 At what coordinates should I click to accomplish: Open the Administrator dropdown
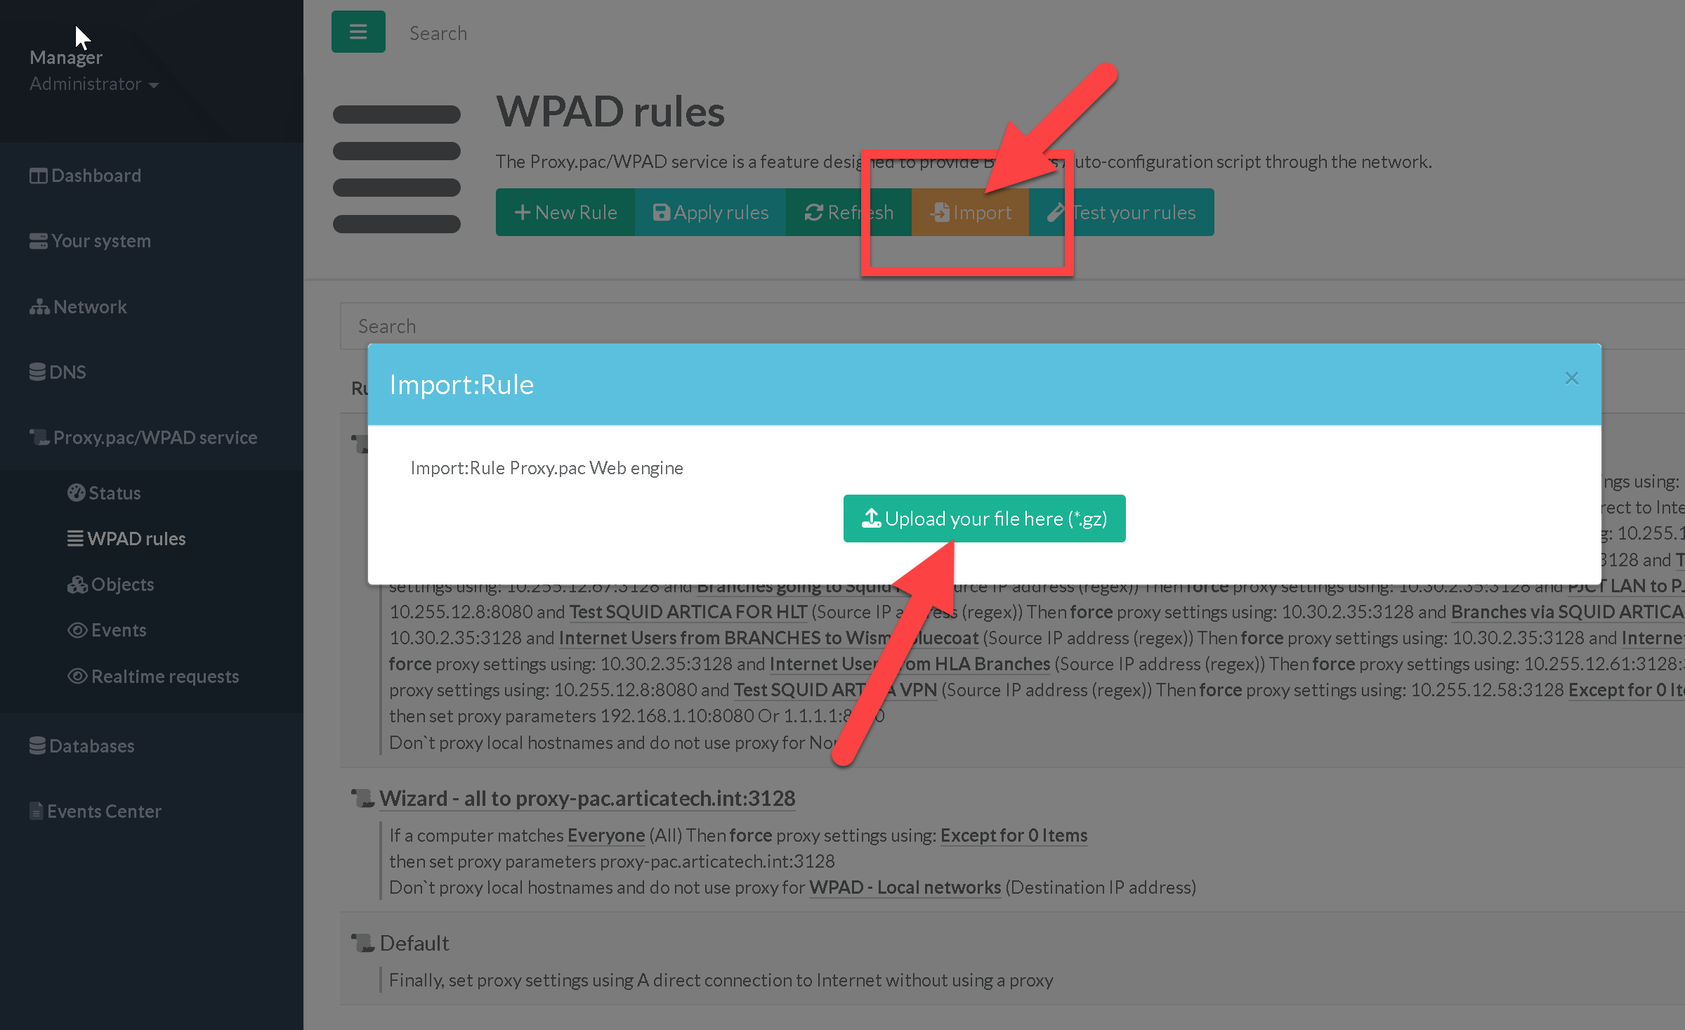coord(94,84)
